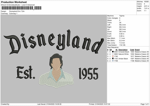Image resolution: width=150 pixels, height=106 pixels.
Task: Click the Trims value '24'
Action: coord(120,22)
